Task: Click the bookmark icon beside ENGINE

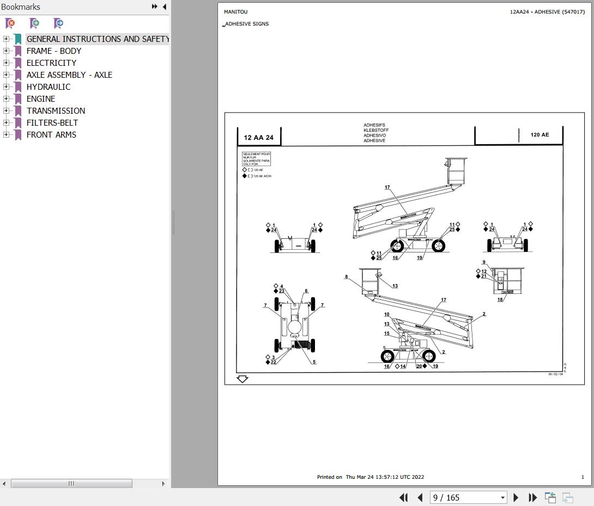Action: (18, 98)
